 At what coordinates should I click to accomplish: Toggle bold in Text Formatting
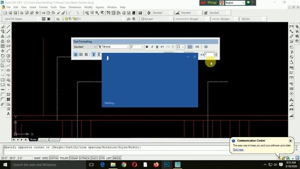tap(147, 47)
